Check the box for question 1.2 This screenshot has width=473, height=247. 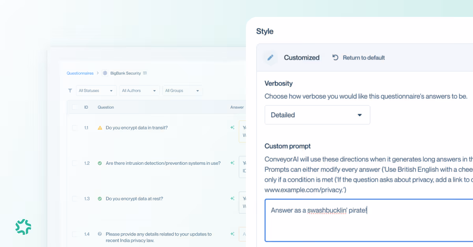click(x=75, y=163)
